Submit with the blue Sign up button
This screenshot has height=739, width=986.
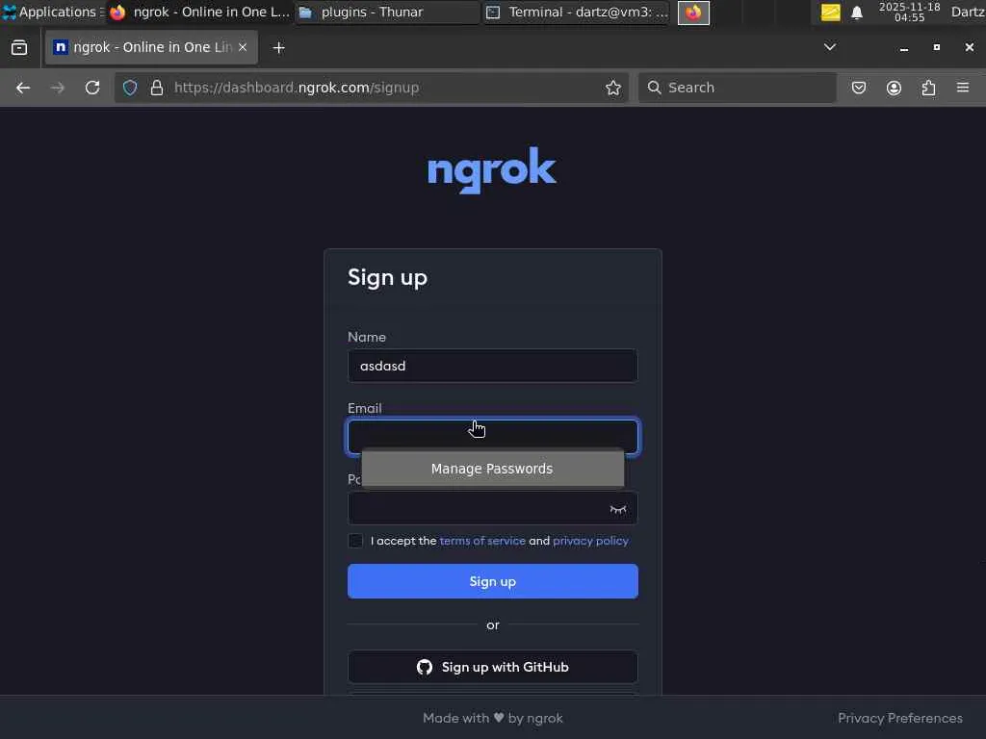[492, 581]
